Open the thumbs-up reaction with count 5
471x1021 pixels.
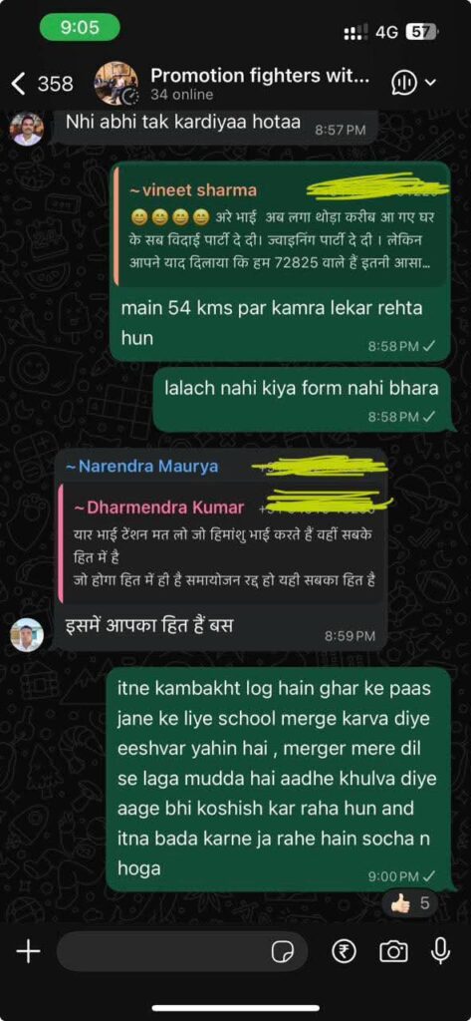409,903
